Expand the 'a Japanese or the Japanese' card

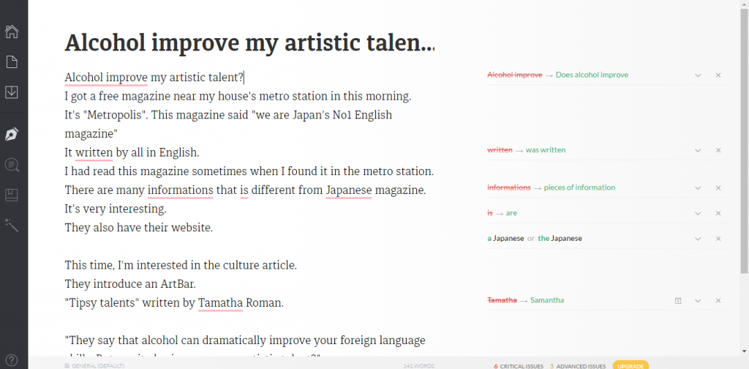698,239
